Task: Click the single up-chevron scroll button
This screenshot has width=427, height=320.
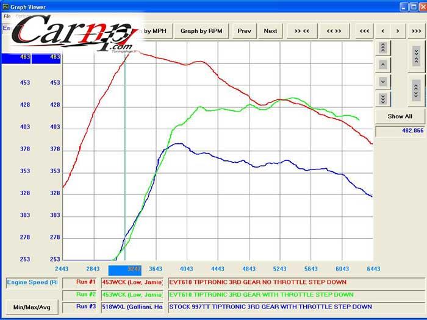Action: [383, 65]
